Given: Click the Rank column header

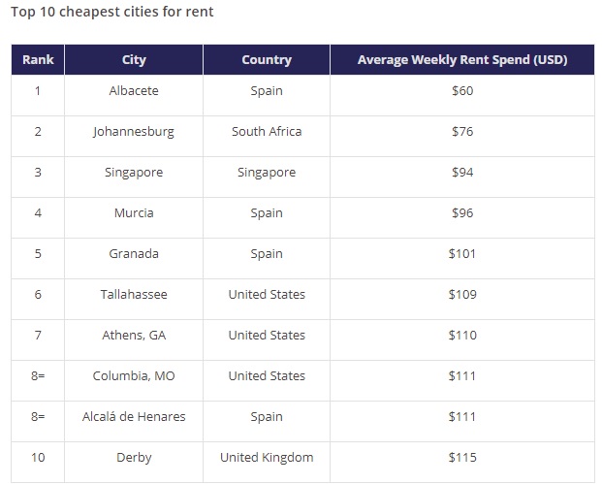Looking at the screenshot, I should tap(38, 59).
